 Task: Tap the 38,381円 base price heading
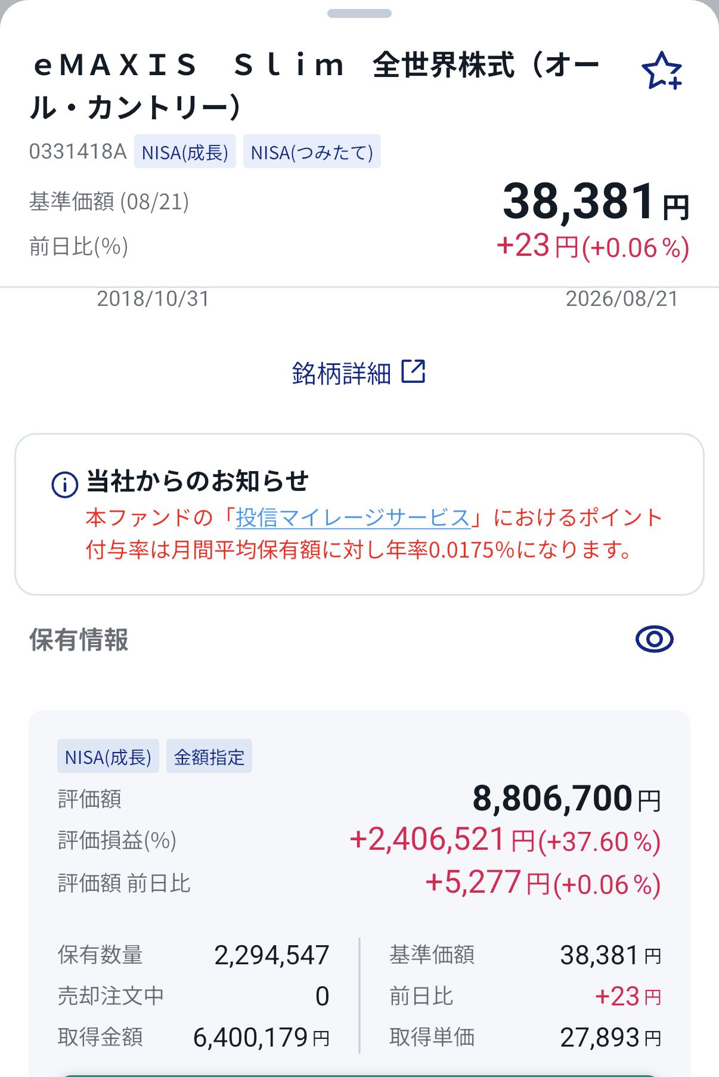[596, 202]
